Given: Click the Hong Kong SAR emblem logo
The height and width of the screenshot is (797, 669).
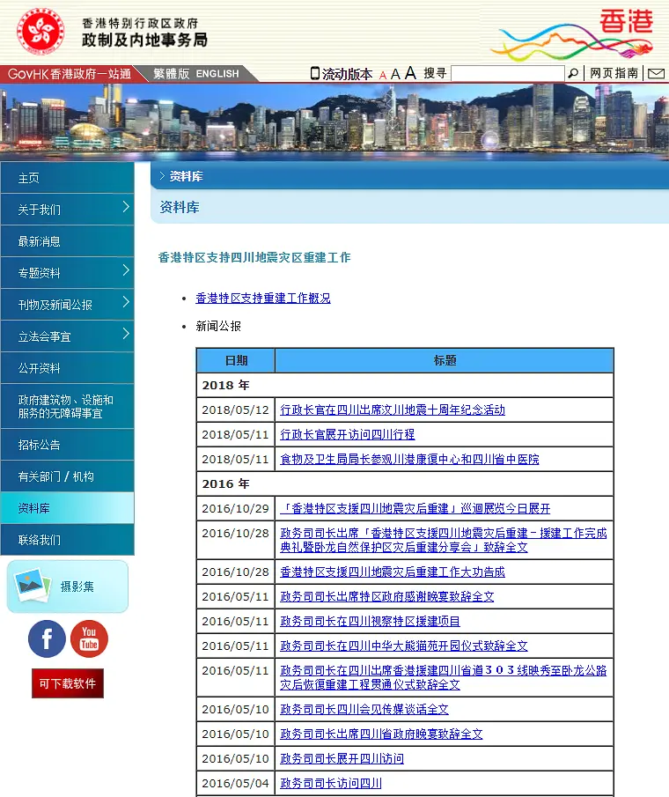Looking at the screenshot, I should 39,31.
